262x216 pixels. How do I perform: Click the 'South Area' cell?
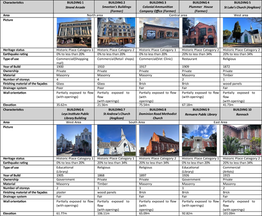[137, 122]
